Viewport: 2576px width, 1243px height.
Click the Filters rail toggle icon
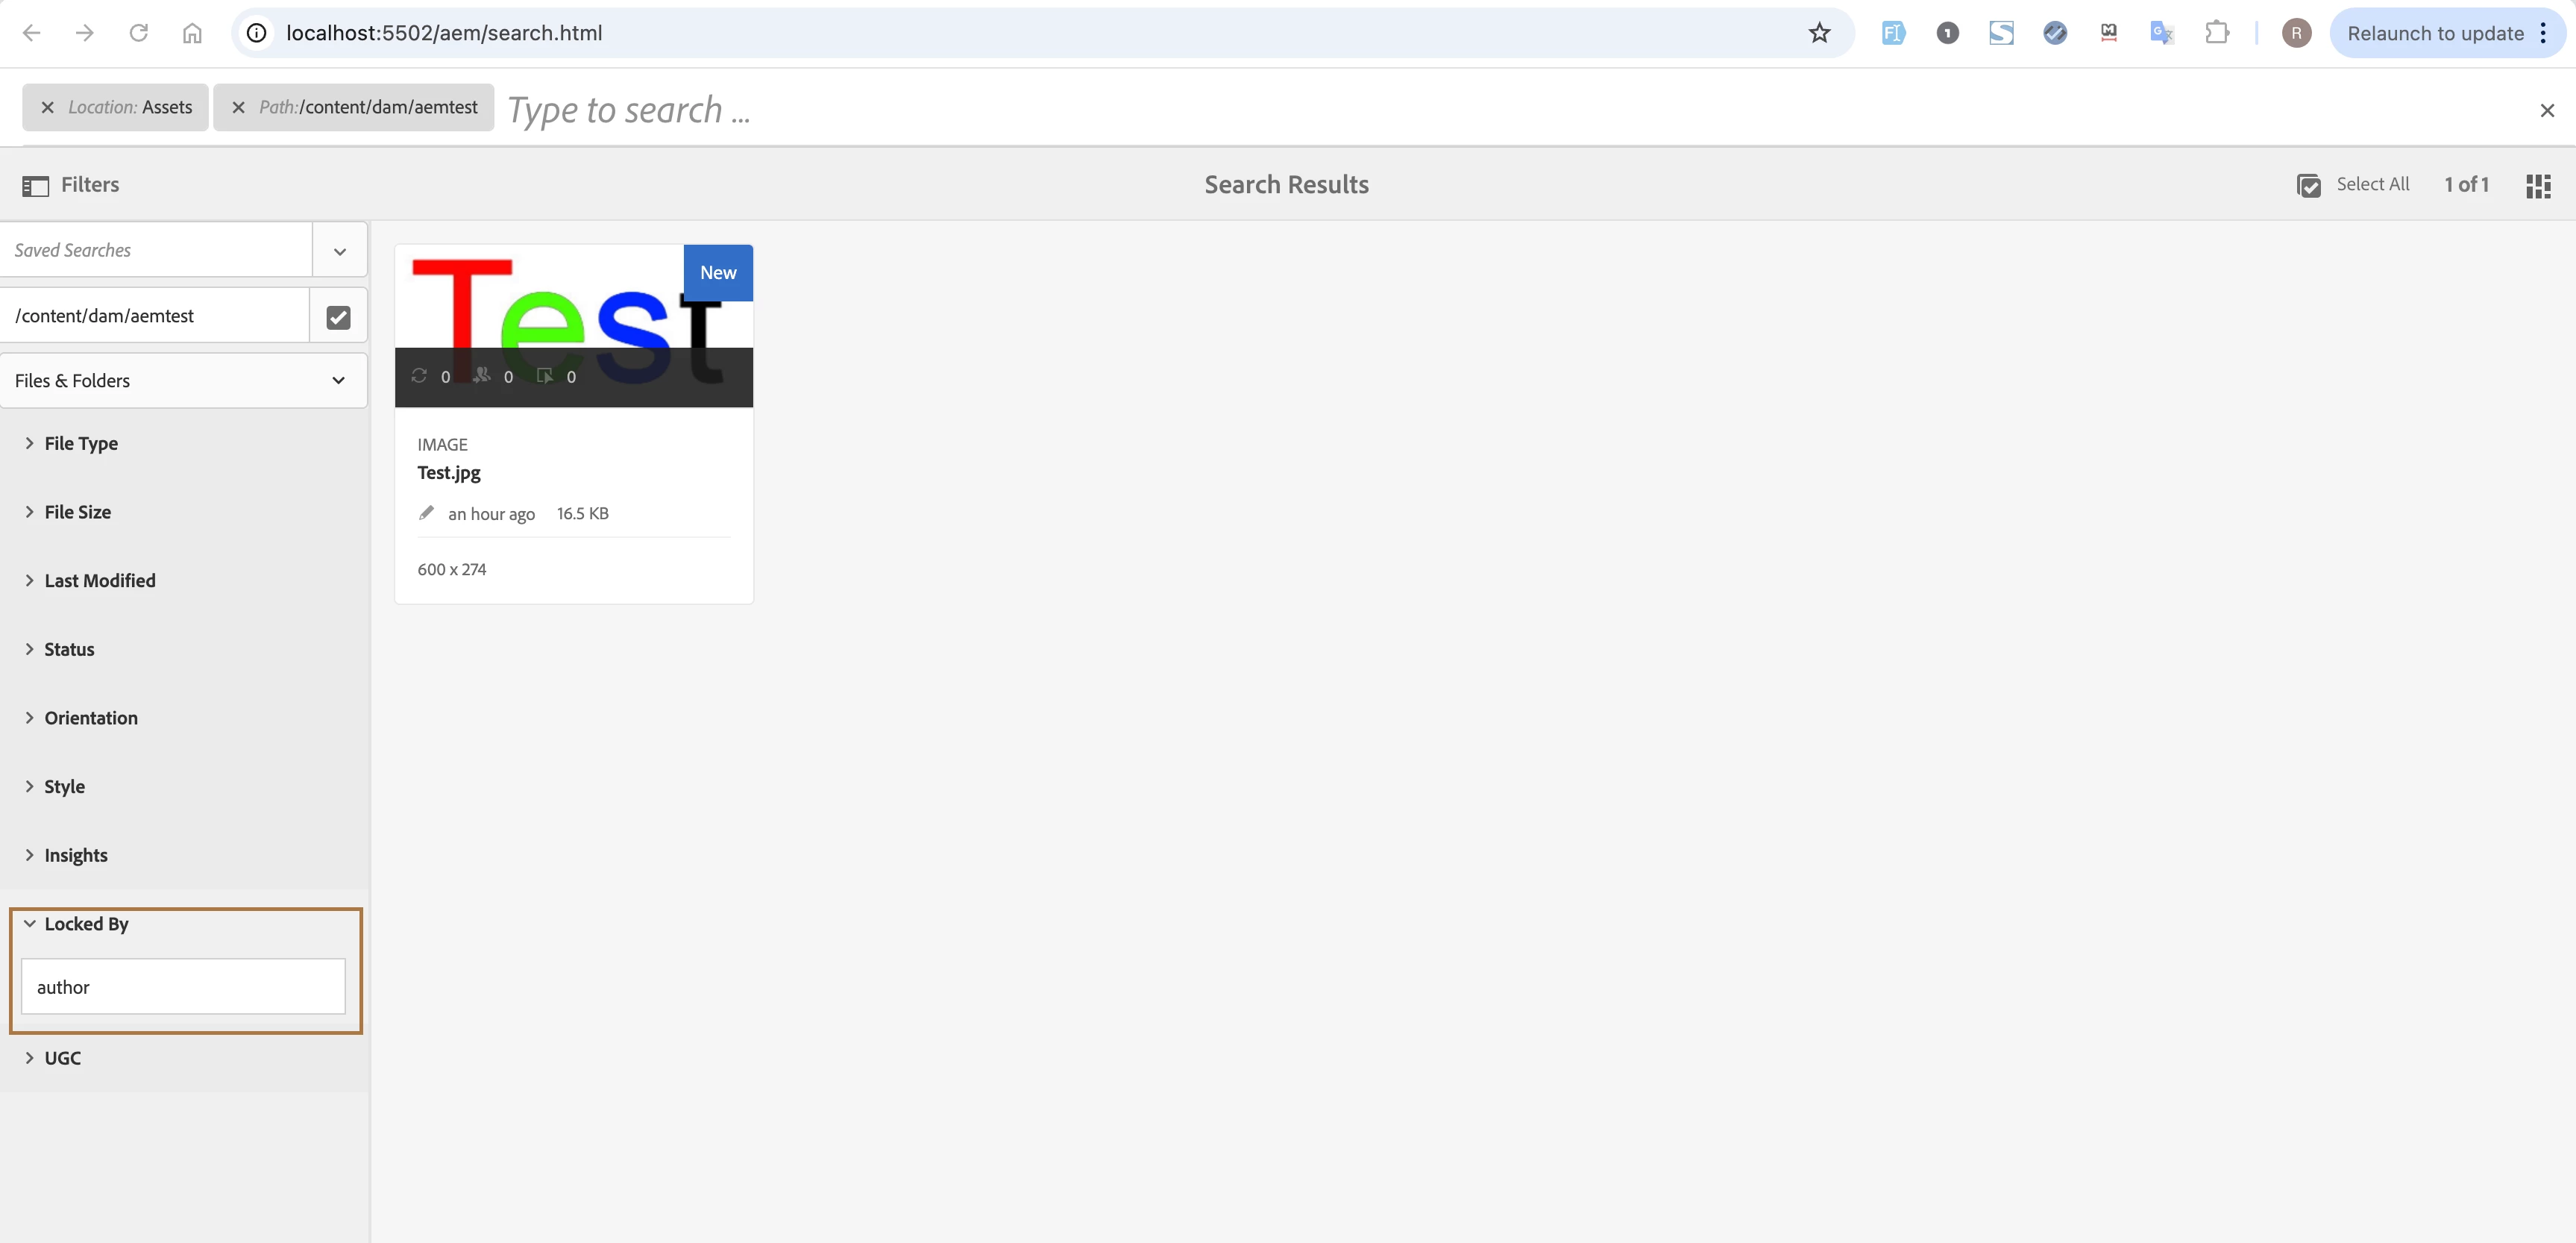35,185
